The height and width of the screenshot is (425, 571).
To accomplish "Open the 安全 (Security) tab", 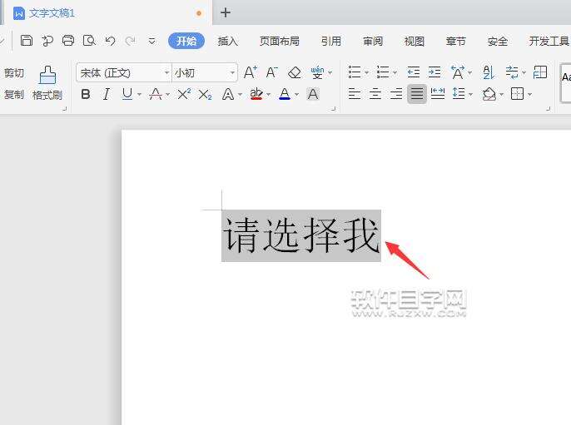I will coord(498,41).
